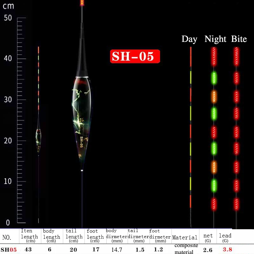Click the "body length (cm)" column header
The width and height of the screenshot is (254, 254).
click(51, 236)
